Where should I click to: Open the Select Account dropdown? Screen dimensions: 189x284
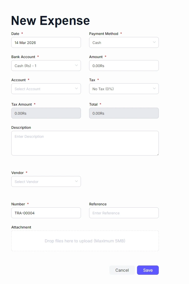tap(46, 89)
